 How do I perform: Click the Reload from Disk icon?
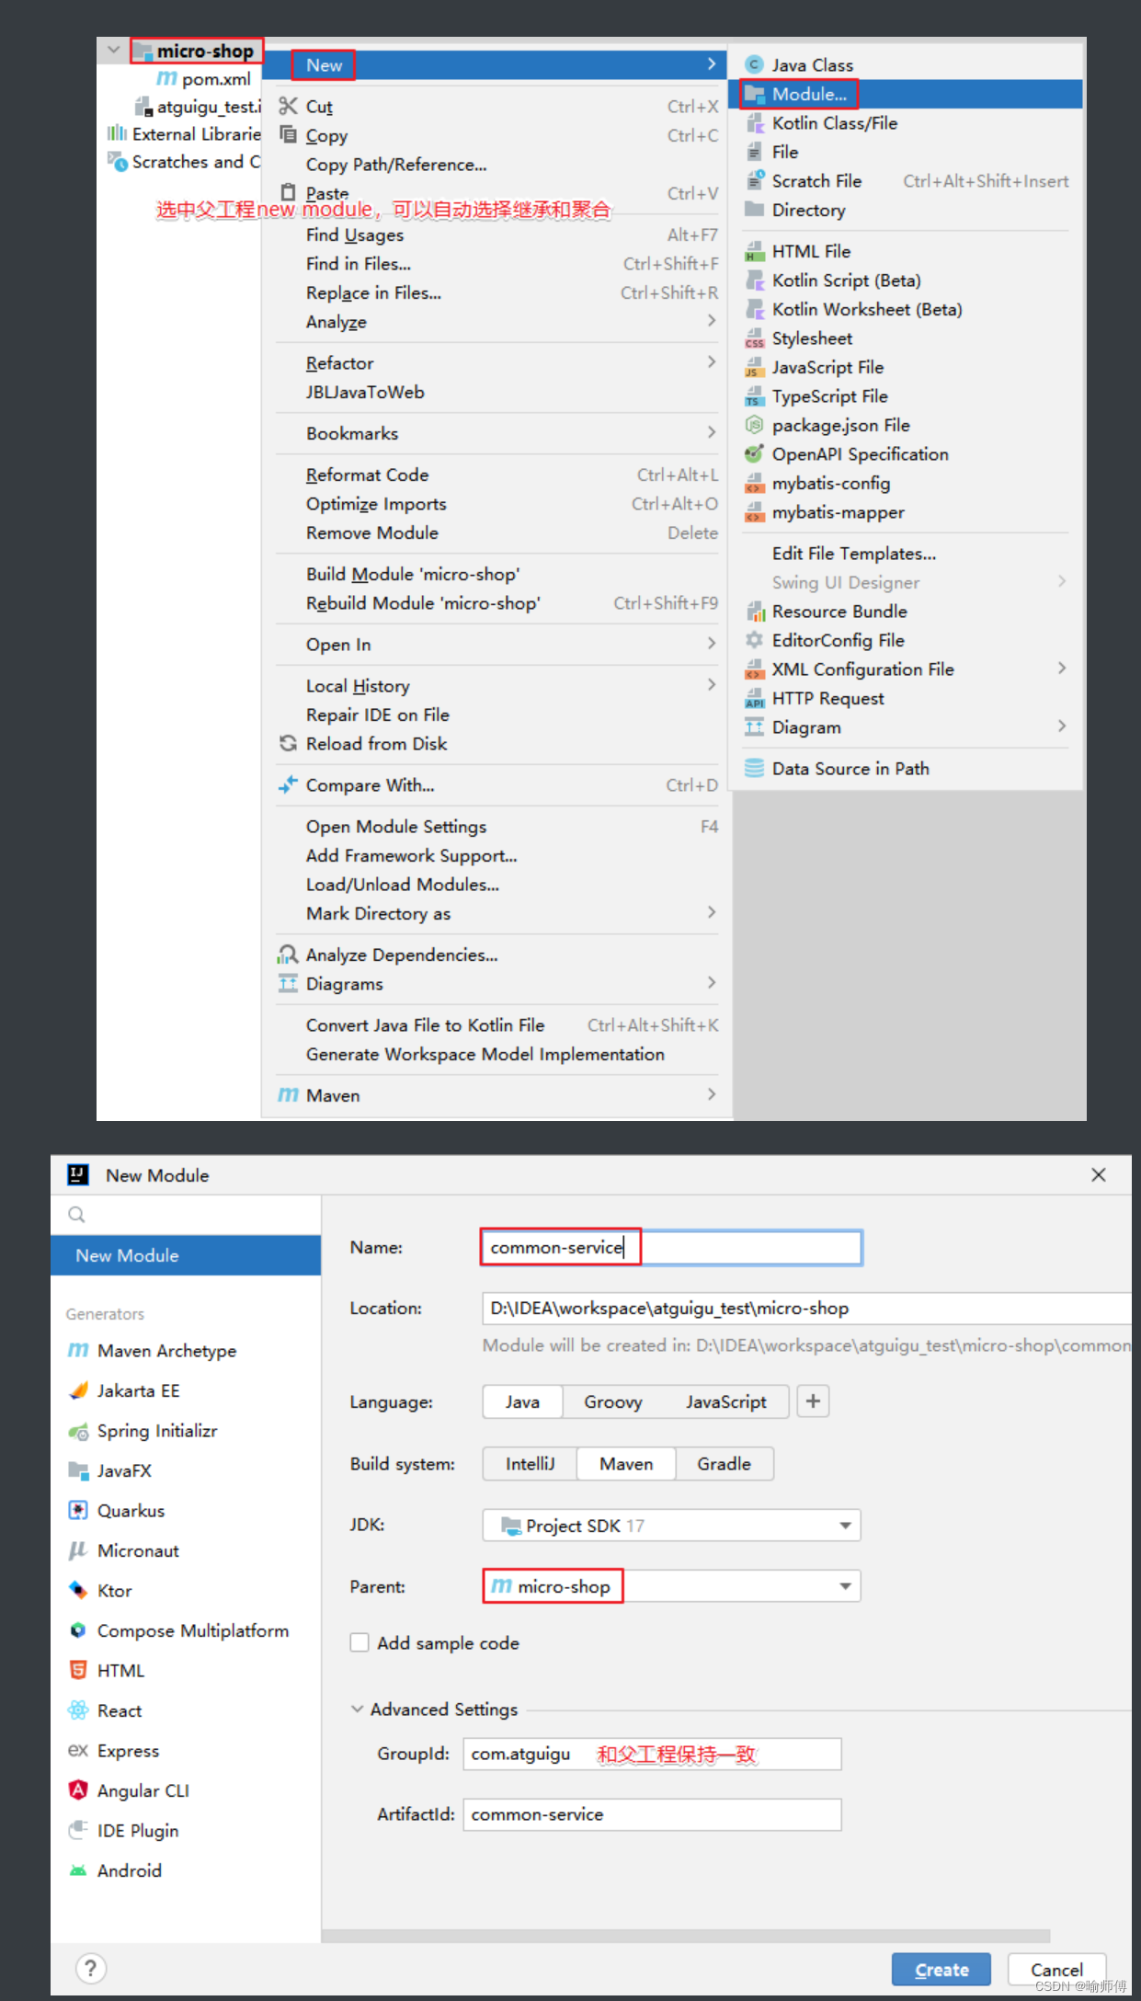(x=288, y=743)
